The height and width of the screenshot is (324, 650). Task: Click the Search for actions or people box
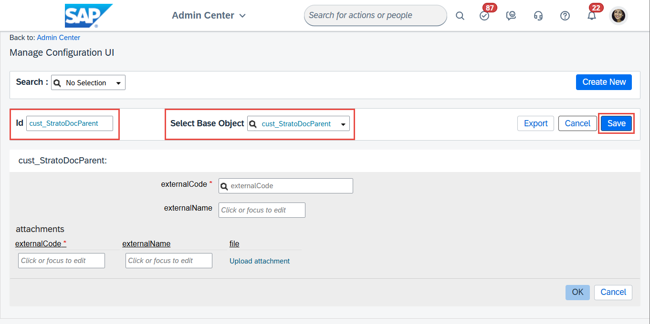click(x=375, y=15)
